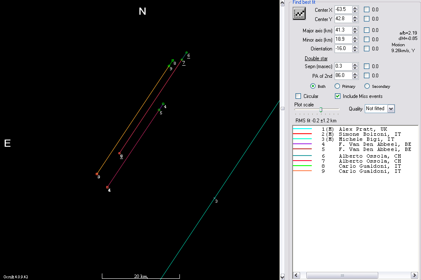The image size is (421, 280).
Task: Tick the Major axis fit checkbox
Action: tap(366, 30)
